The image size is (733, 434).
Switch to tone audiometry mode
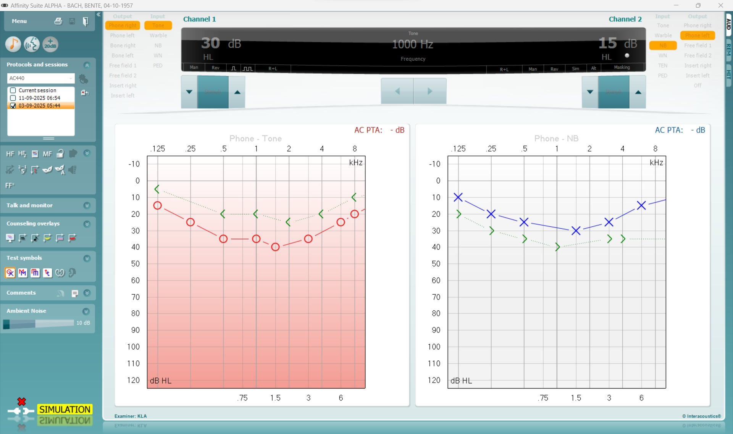(x=13, y=44)
